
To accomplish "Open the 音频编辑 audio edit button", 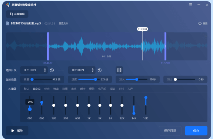I will click(17, 14).
